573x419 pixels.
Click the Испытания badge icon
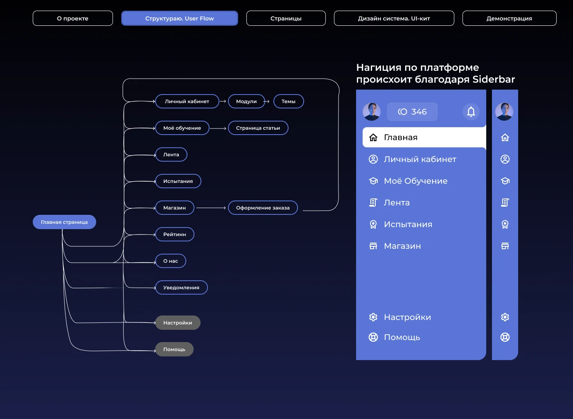click(373, 224)
